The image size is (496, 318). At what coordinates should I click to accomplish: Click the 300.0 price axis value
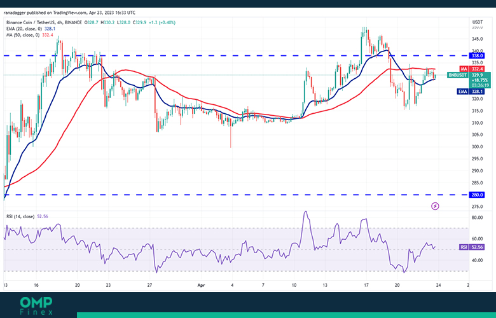pyautogui.click(x=478, y=146)
